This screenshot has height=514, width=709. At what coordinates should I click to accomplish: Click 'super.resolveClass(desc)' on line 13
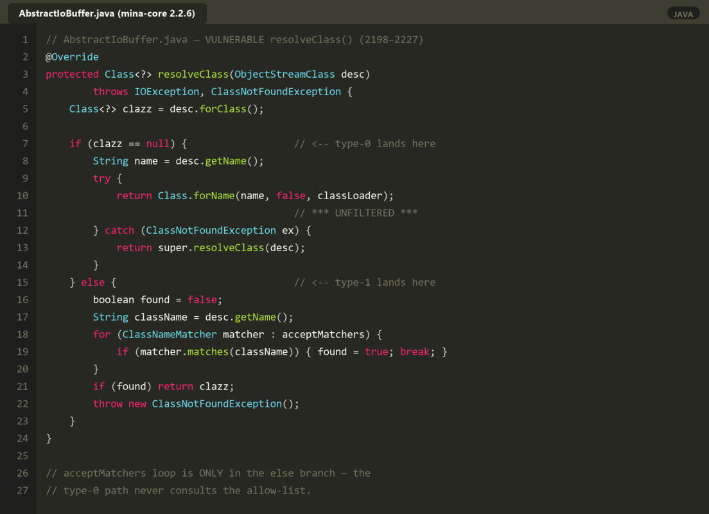click(x=229, y=248)
